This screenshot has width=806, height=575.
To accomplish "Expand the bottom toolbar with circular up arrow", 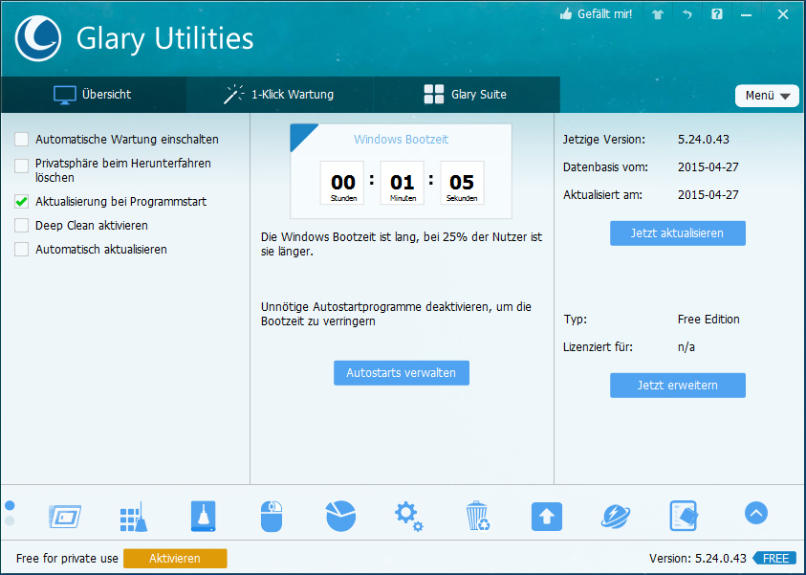I will [x=756, y=513].
